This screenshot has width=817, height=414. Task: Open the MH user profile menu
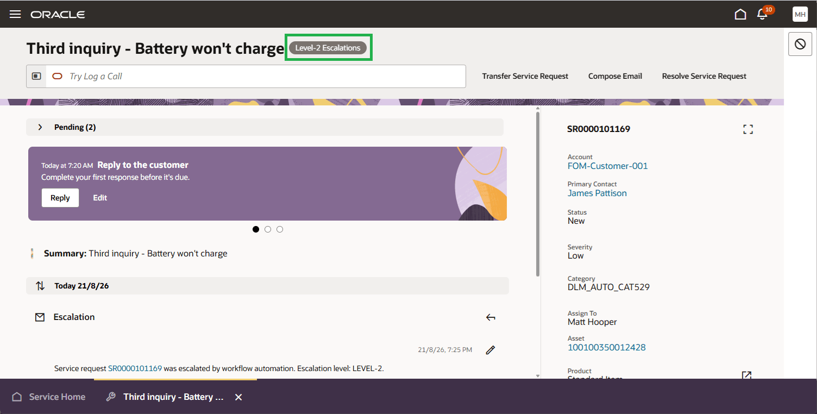tap(800, 14)
